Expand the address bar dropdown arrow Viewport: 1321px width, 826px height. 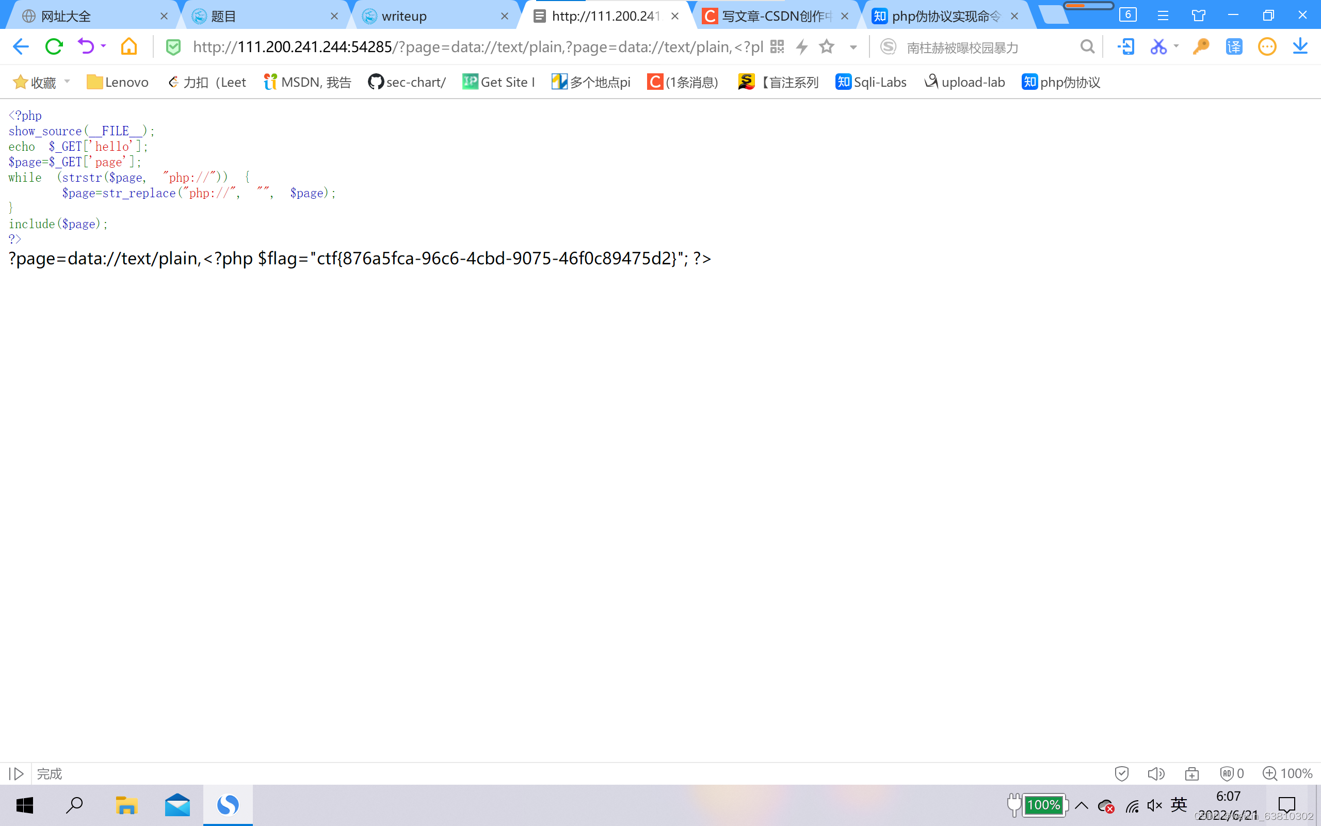(853, 47)
